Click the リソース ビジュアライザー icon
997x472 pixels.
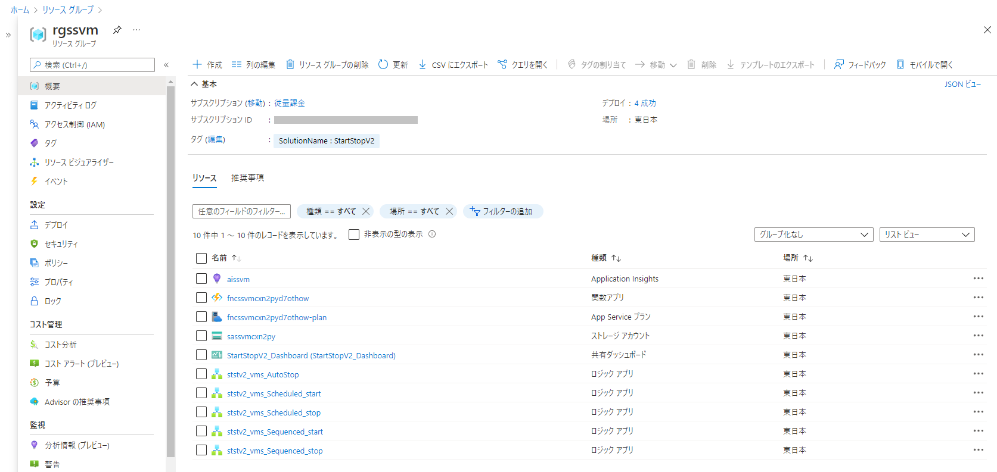point(35,162)
